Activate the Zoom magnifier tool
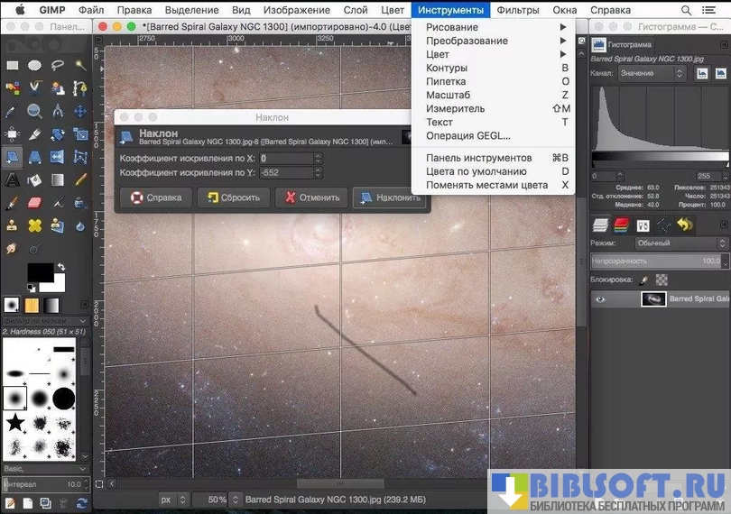 pos(34,111)
